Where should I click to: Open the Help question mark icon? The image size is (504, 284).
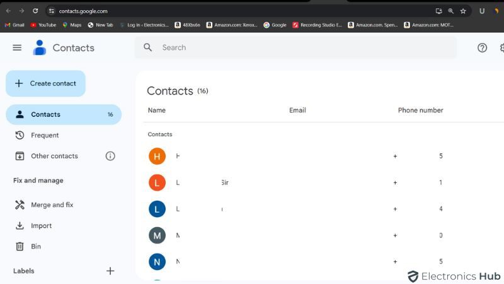pos(482,47)
